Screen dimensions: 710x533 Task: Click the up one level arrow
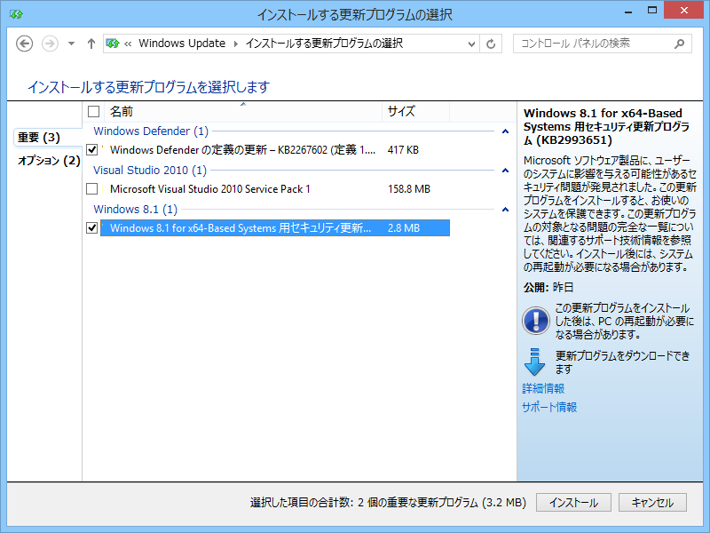[91, 43]
